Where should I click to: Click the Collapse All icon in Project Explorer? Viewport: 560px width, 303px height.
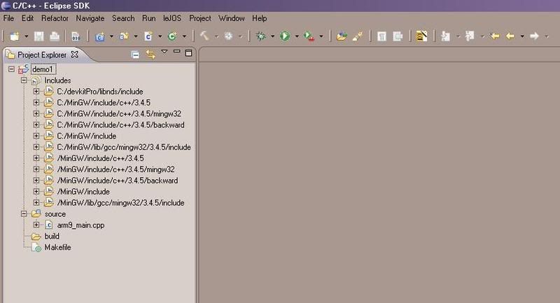coord(135,55)
